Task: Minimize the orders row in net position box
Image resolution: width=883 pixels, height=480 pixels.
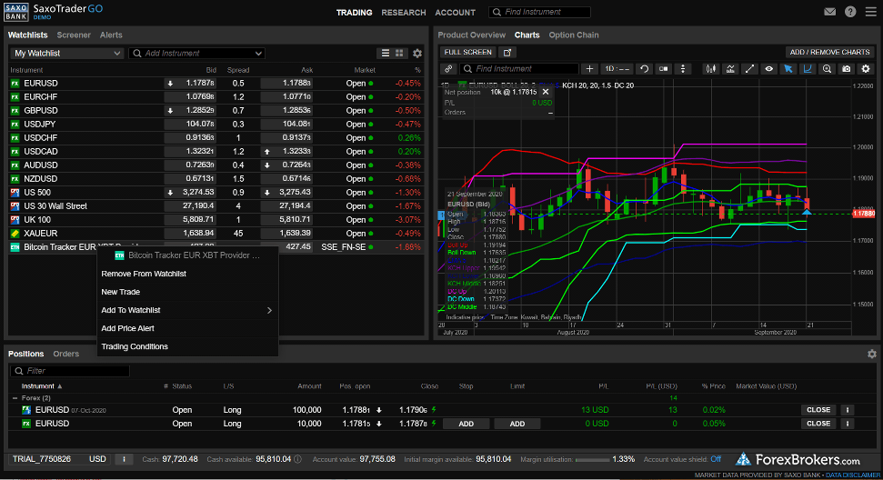Action: (x=550, y=113)
